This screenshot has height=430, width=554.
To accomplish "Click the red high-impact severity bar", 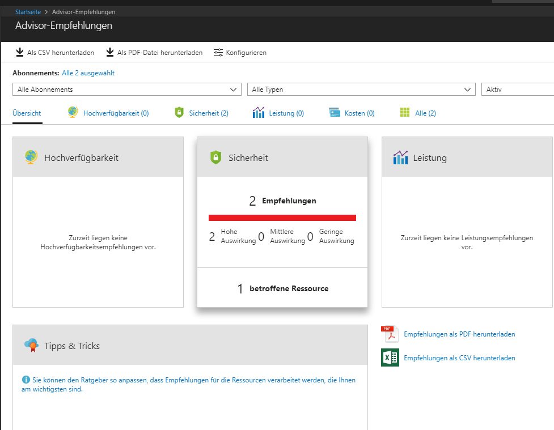I will pos(282,218).
